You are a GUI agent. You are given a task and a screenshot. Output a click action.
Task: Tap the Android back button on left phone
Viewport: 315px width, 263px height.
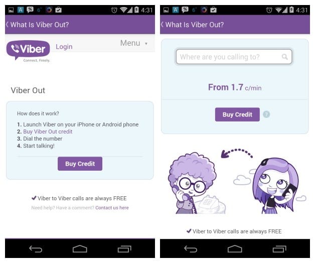(x=36, y=249)
